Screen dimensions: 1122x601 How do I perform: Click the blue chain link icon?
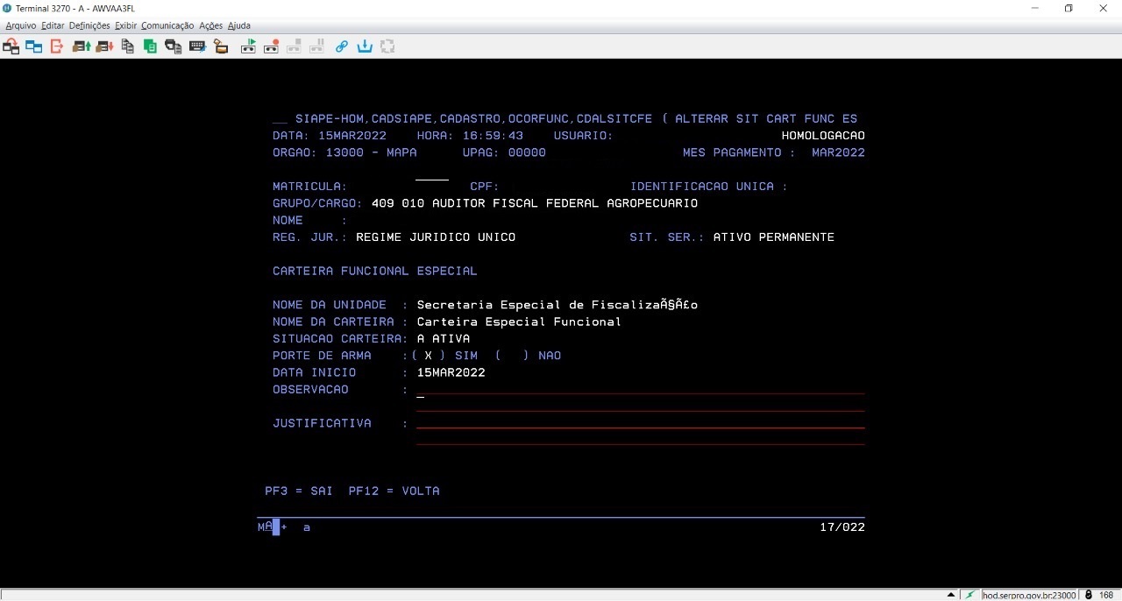(342, 46)
